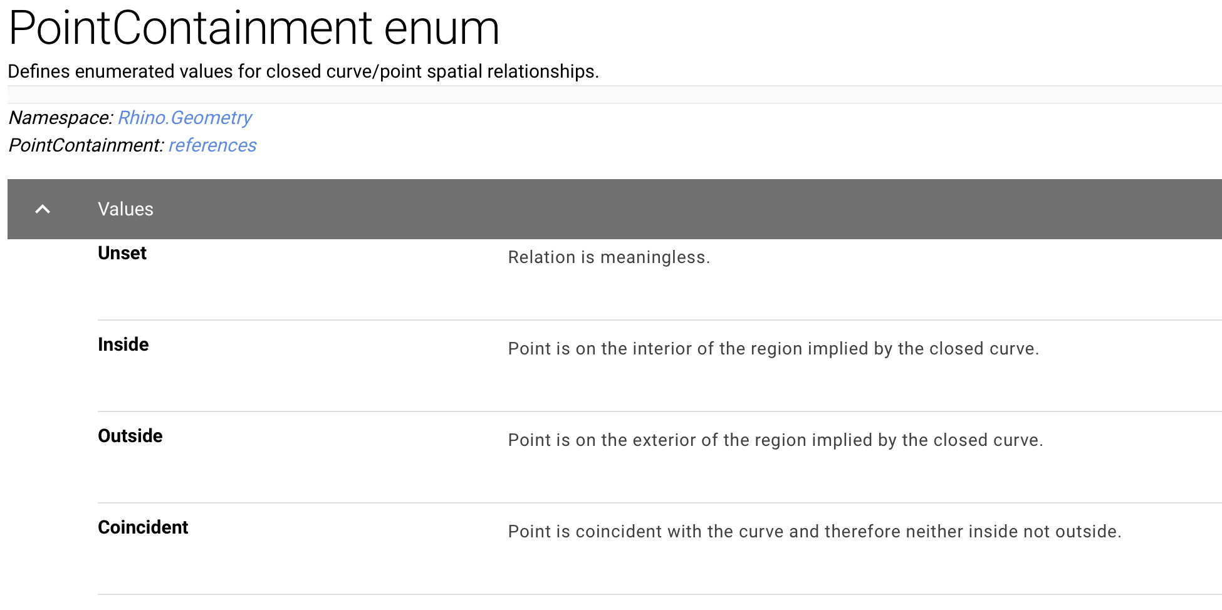Open the Rhino.Geometry namespace link
The image size is (1222, 610).
coord(185,118)
